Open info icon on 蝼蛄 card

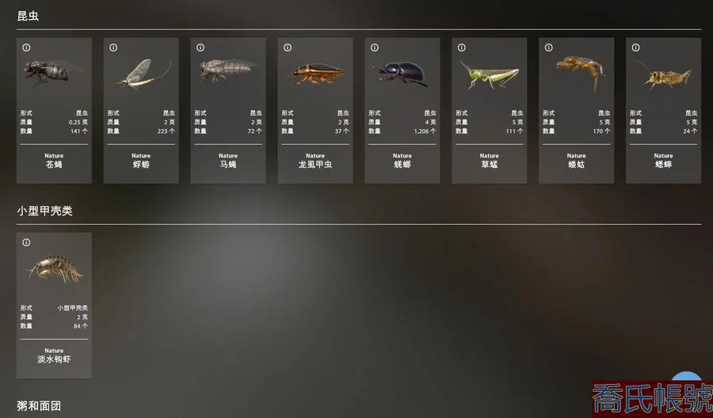pyautogui.click(x=549, y=47)
